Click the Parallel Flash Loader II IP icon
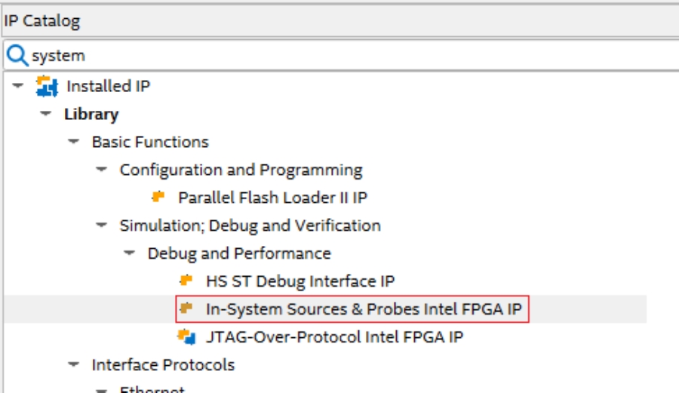679x393 pixels. [158, 197]
